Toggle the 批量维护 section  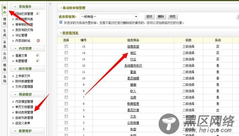[27, 131]
